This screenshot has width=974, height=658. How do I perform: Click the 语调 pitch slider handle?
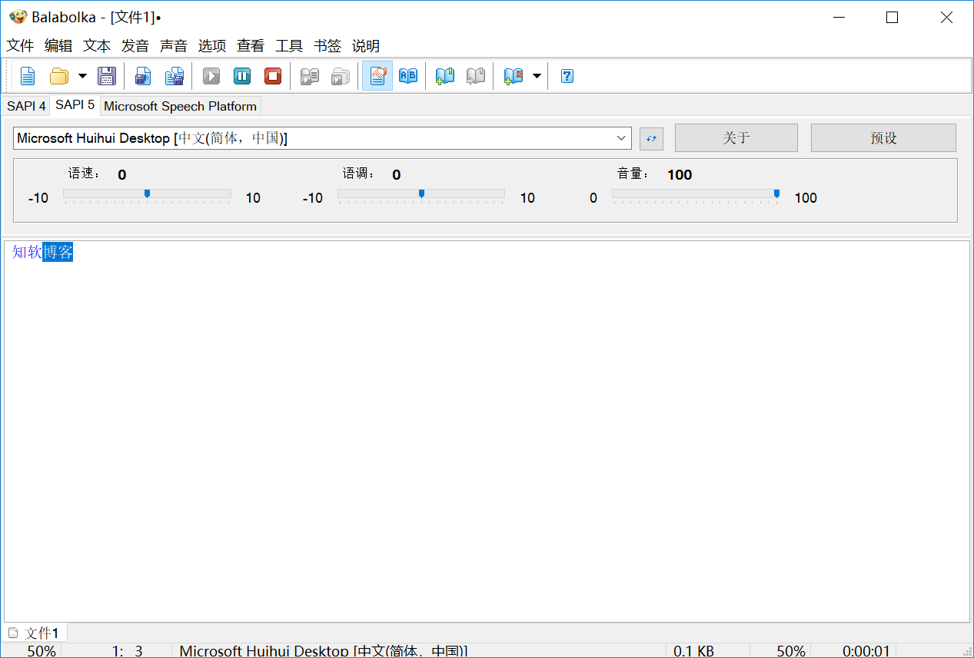(421, 193)
